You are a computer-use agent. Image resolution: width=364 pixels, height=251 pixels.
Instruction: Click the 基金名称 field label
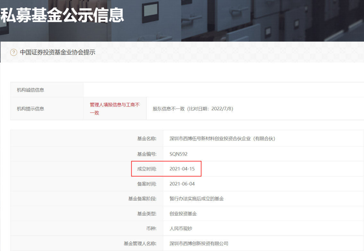148,138
